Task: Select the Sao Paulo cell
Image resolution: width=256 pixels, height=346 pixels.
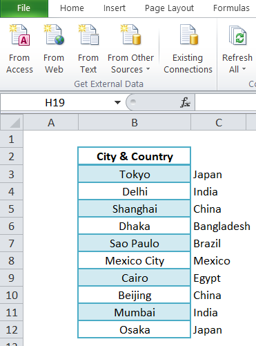Action: pyautogui.click(x=135, y=243)
